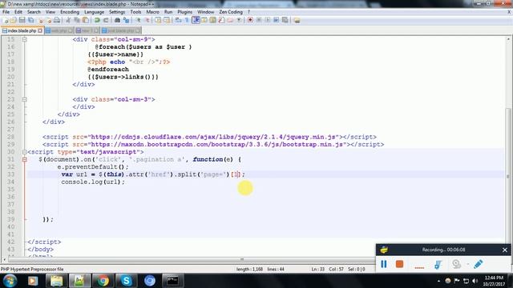Image resolution: width=513 pixels, height=288 pixels.
Task: Toggle synchronize horizontal scrolling button
Action: click(167, 20)
